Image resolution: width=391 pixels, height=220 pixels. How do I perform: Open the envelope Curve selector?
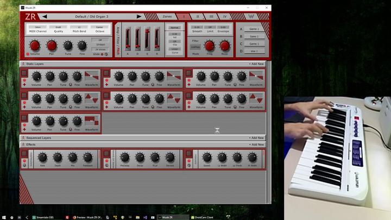(174, 49)
